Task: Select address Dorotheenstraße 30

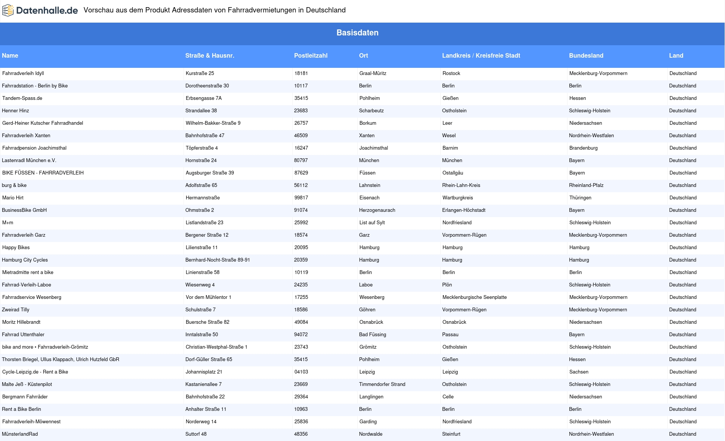Action: [x=207, y=86]
